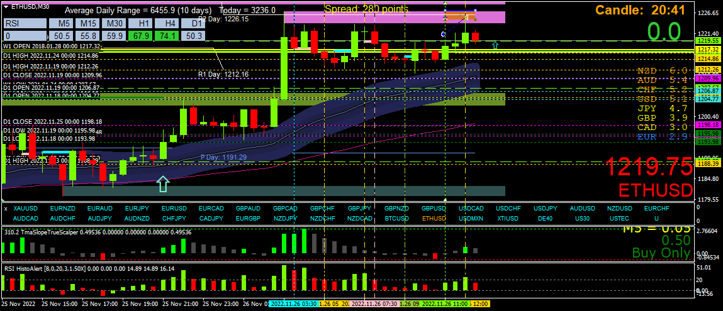Click the 55.8 RSI value cell

(88, 36)
